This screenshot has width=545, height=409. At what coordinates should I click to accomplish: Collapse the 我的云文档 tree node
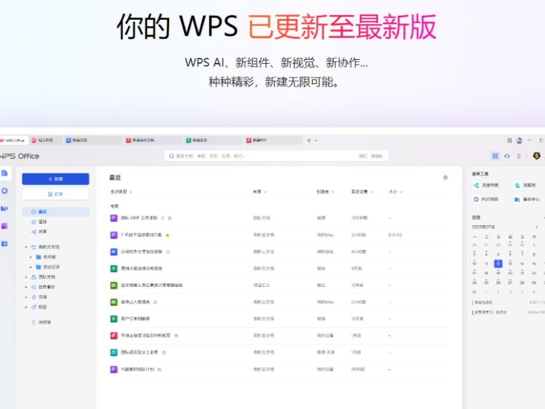(26, 247)
